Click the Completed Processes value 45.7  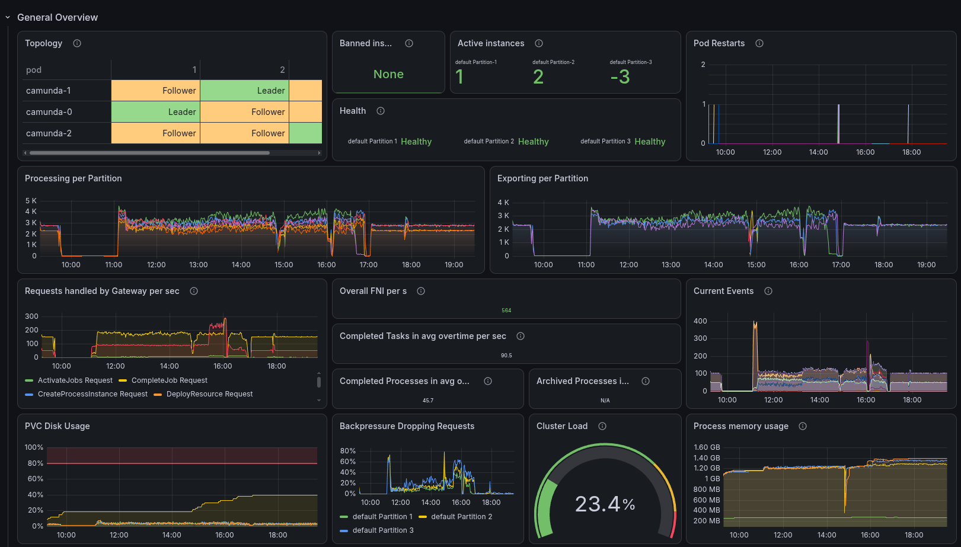pos(428,401)
